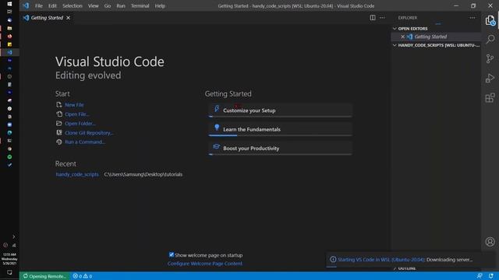
Task: Click the Open File... link
Action: click(x=76, y=114)
